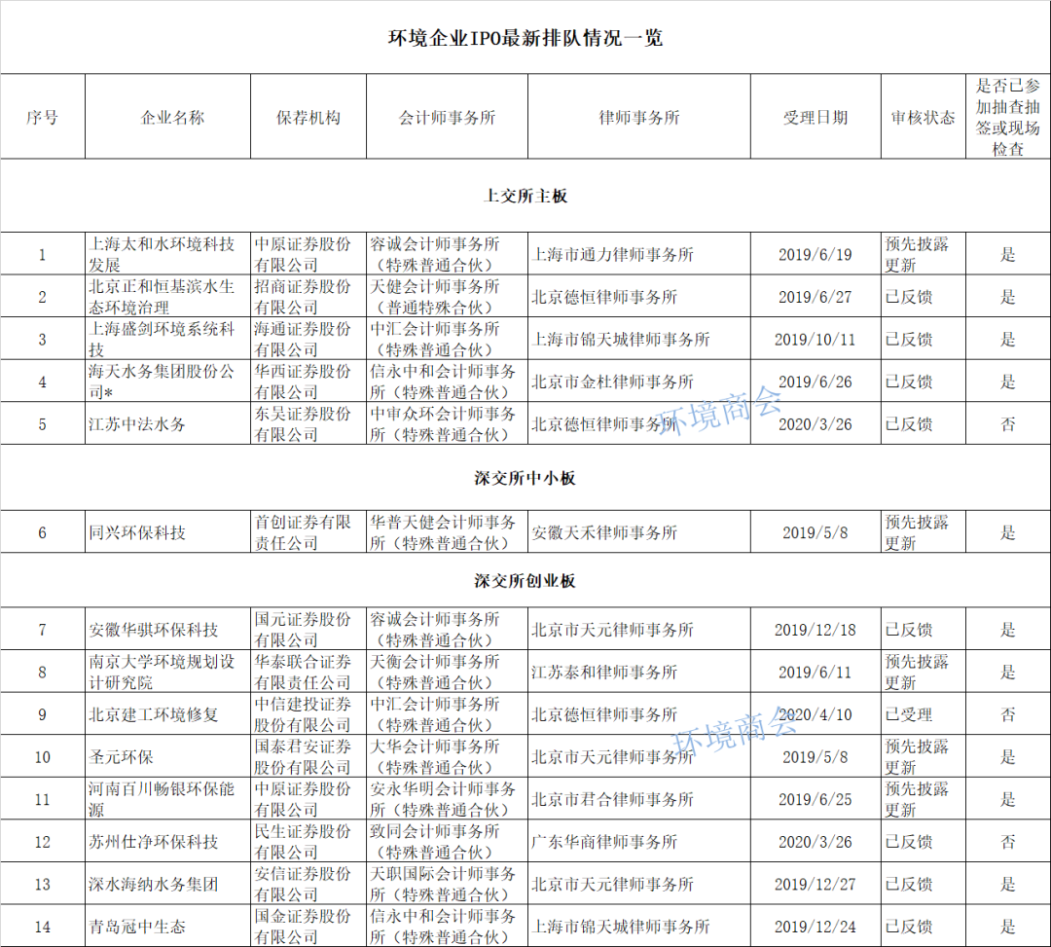Select the 审核状态 column header

click(x=923, y=118)
